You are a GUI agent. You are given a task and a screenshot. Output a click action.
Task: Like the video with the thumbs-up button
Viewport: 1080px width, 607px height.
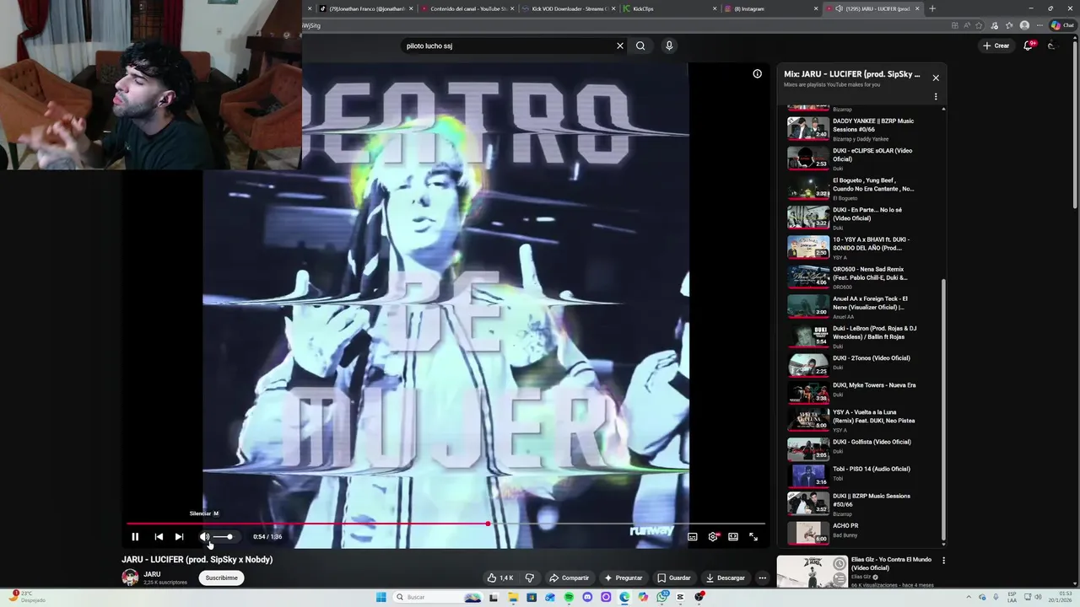click(x=499, y=577)
